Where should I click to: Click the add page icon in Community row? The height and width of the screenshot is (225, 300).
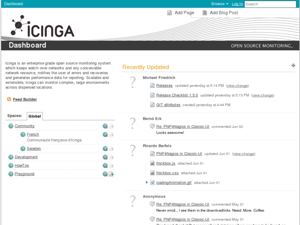coord(111,126)
